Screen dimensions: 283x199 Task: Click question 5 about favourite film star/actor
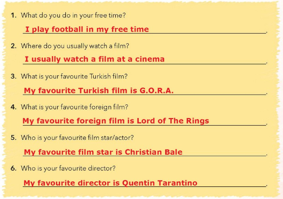click(x=77, y=138)
